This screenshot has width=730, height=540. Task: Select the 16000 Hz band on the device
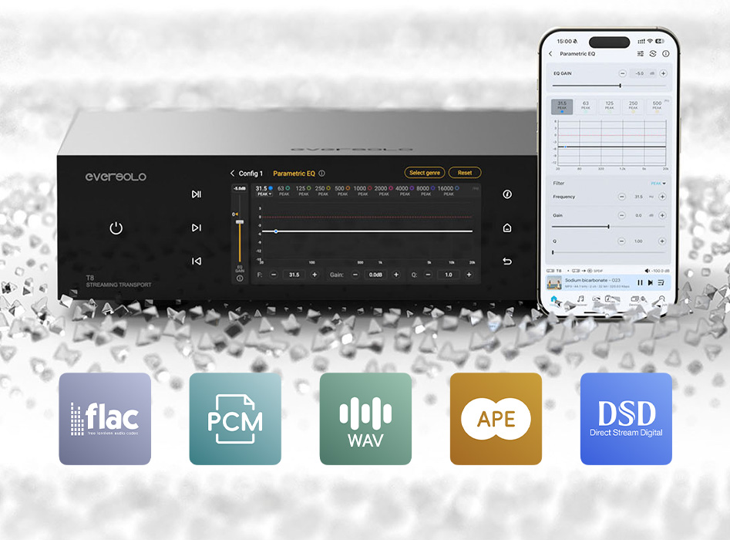click(449, 191)
